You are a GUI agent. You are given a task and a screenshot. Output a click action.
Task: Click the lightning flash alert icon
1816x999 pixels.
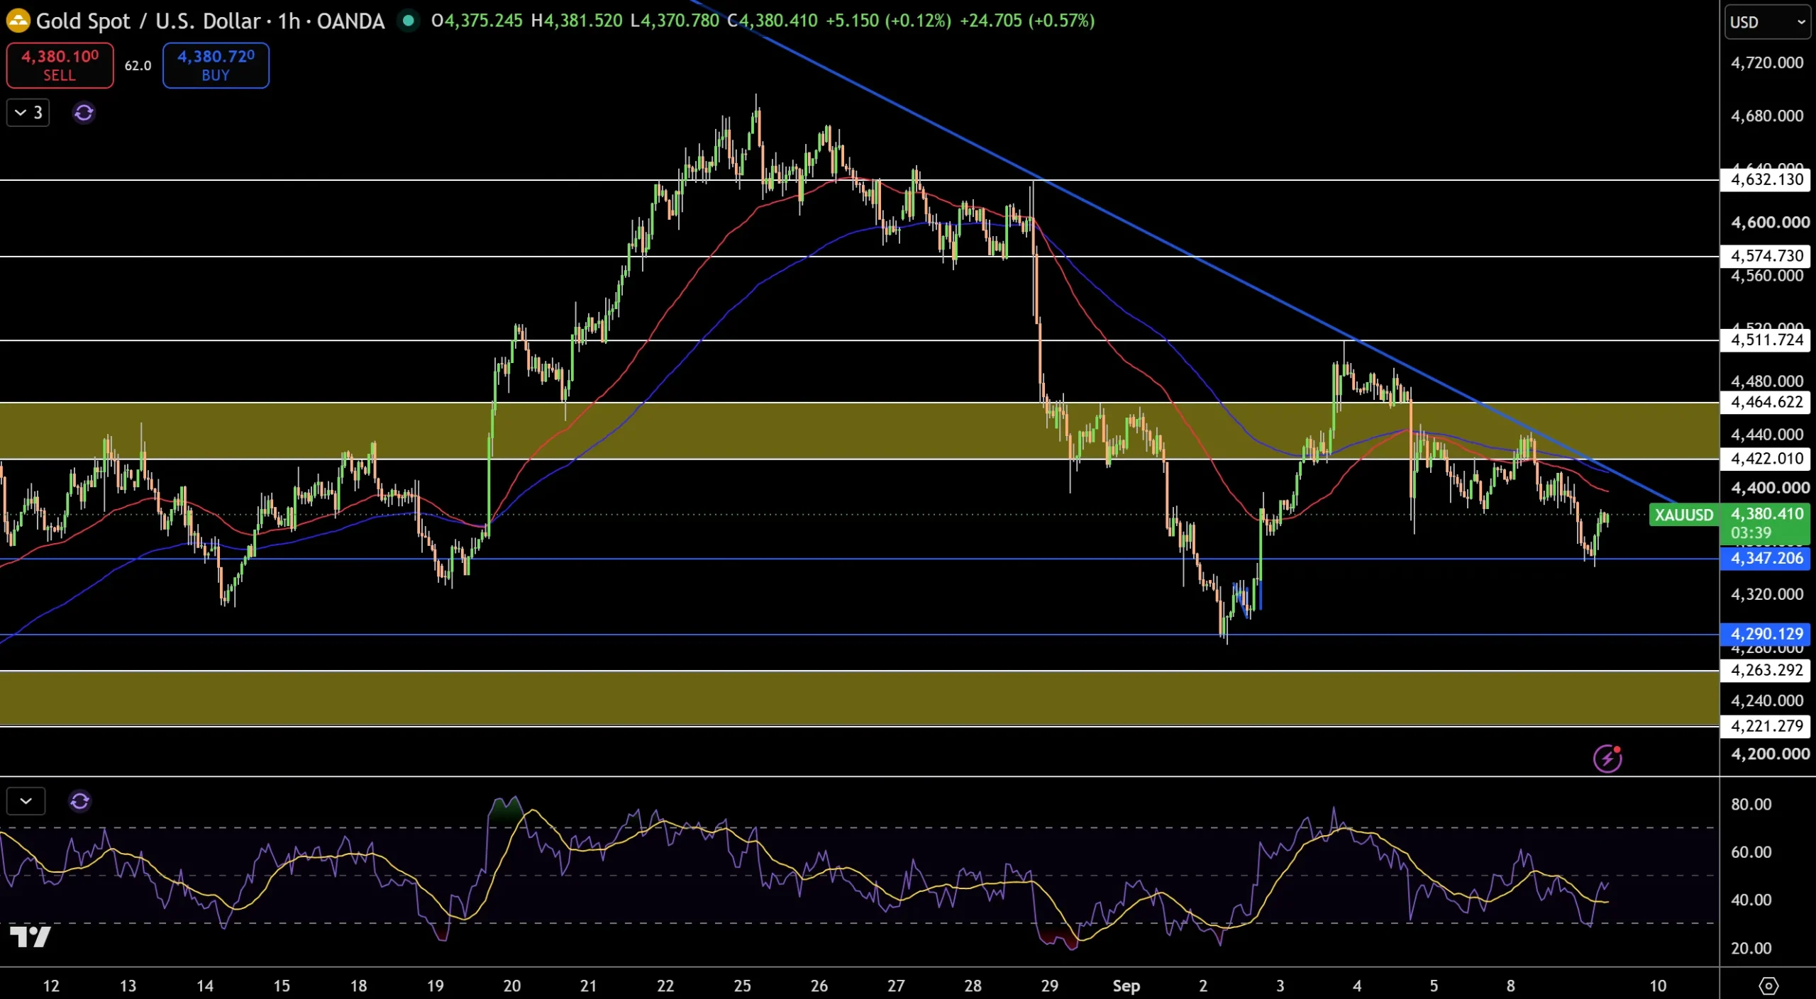1607,758
